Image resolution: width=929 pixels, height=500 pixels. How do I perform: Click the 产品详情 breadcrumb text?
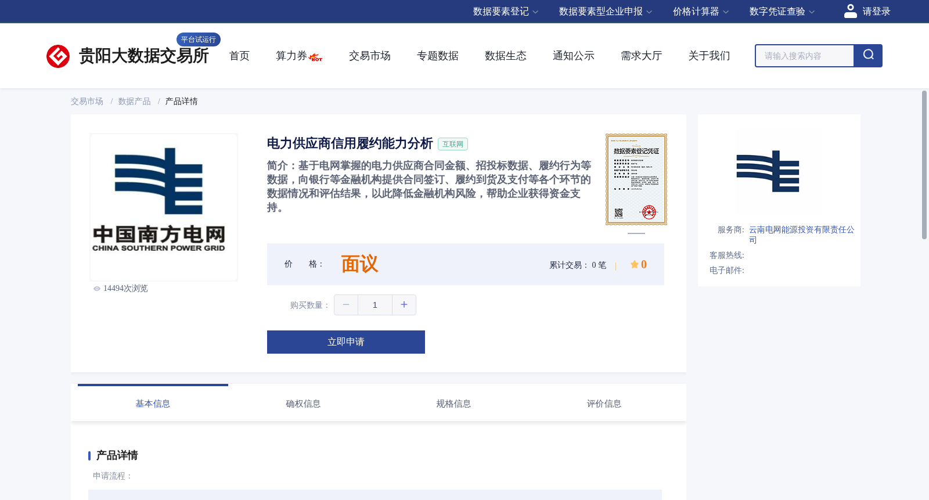182,102
